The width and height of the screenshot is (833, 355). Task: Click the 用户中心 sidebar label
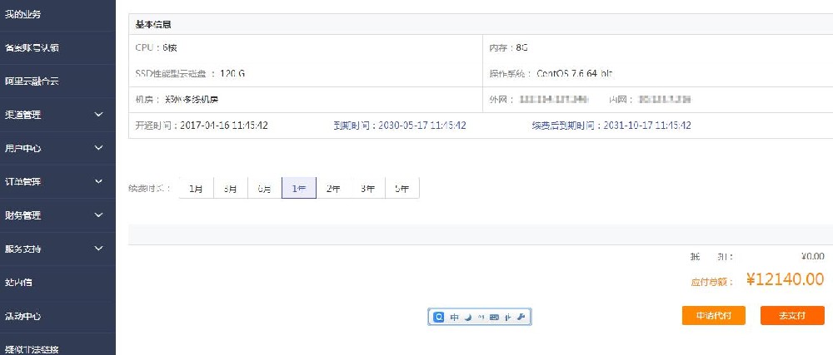[x=22, y=148]
